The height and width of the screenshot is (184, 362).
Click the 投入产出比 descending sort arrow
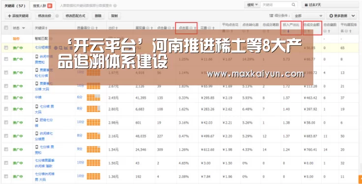288,31
